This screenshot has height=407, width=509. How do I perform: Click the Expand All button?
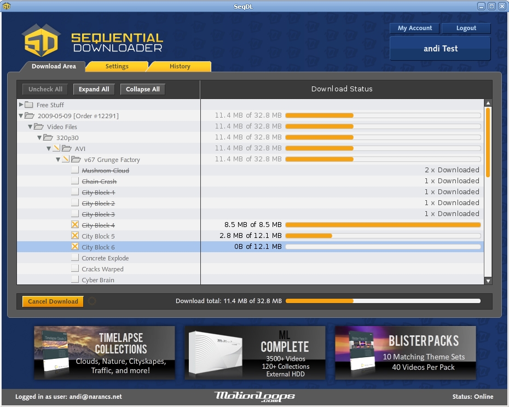point(94,89)
